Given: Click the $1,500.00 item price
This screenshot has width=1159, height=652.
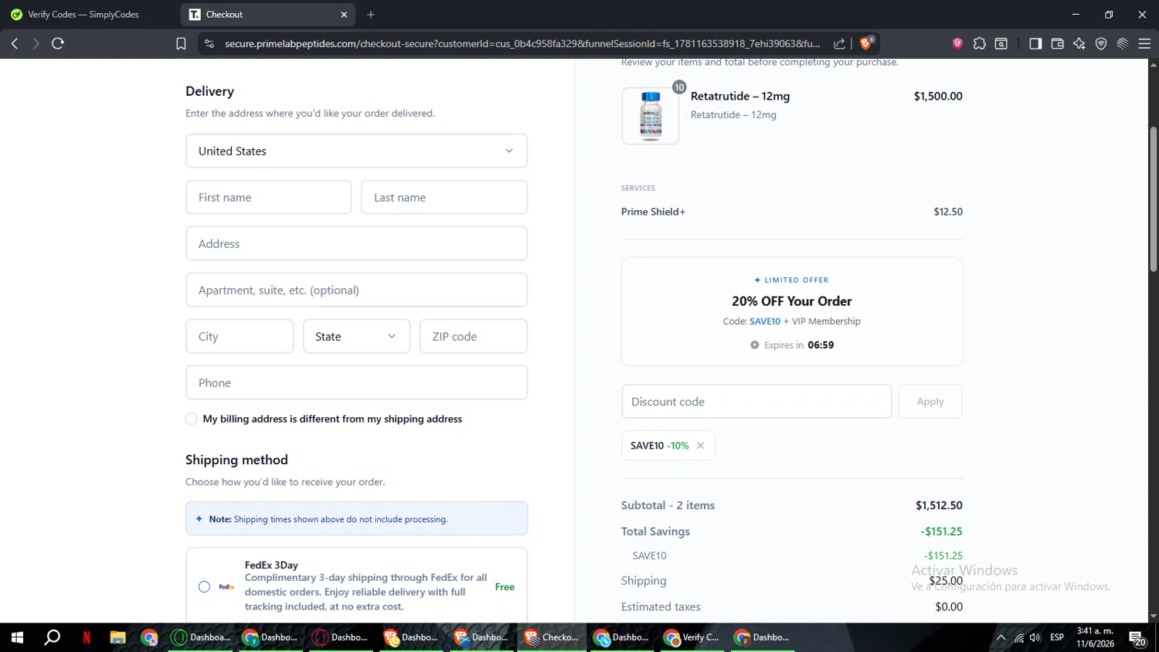Looking at the screenshot, I should (x=938, y=97).
